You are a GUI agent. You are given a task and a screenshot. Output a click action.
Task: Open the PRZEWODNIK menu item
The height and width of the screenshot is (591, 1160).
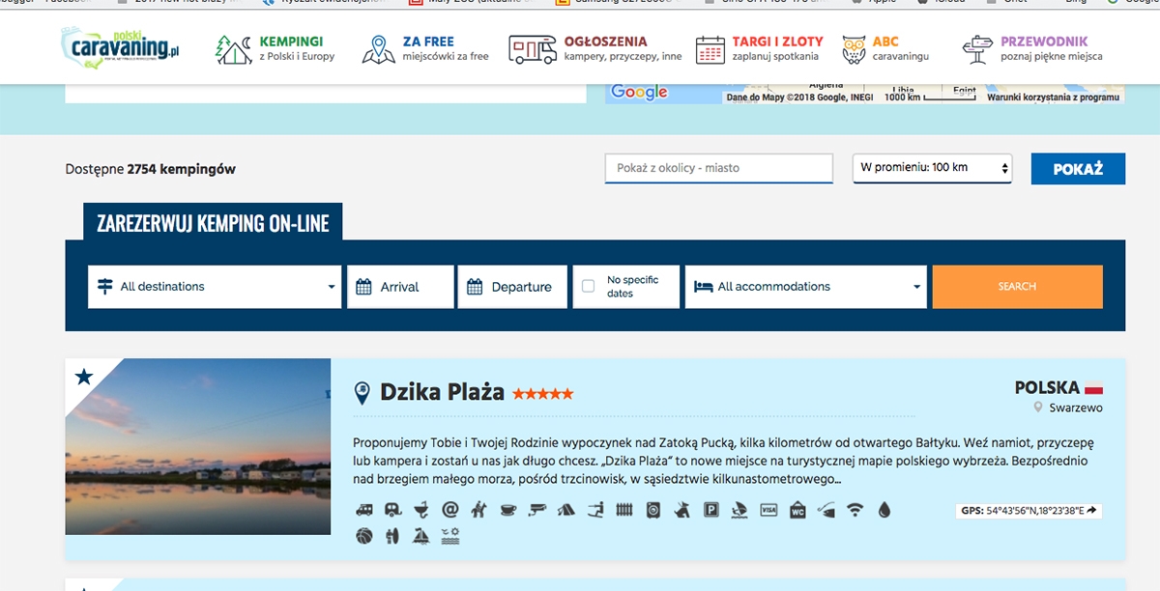[x=1032, y=48]
